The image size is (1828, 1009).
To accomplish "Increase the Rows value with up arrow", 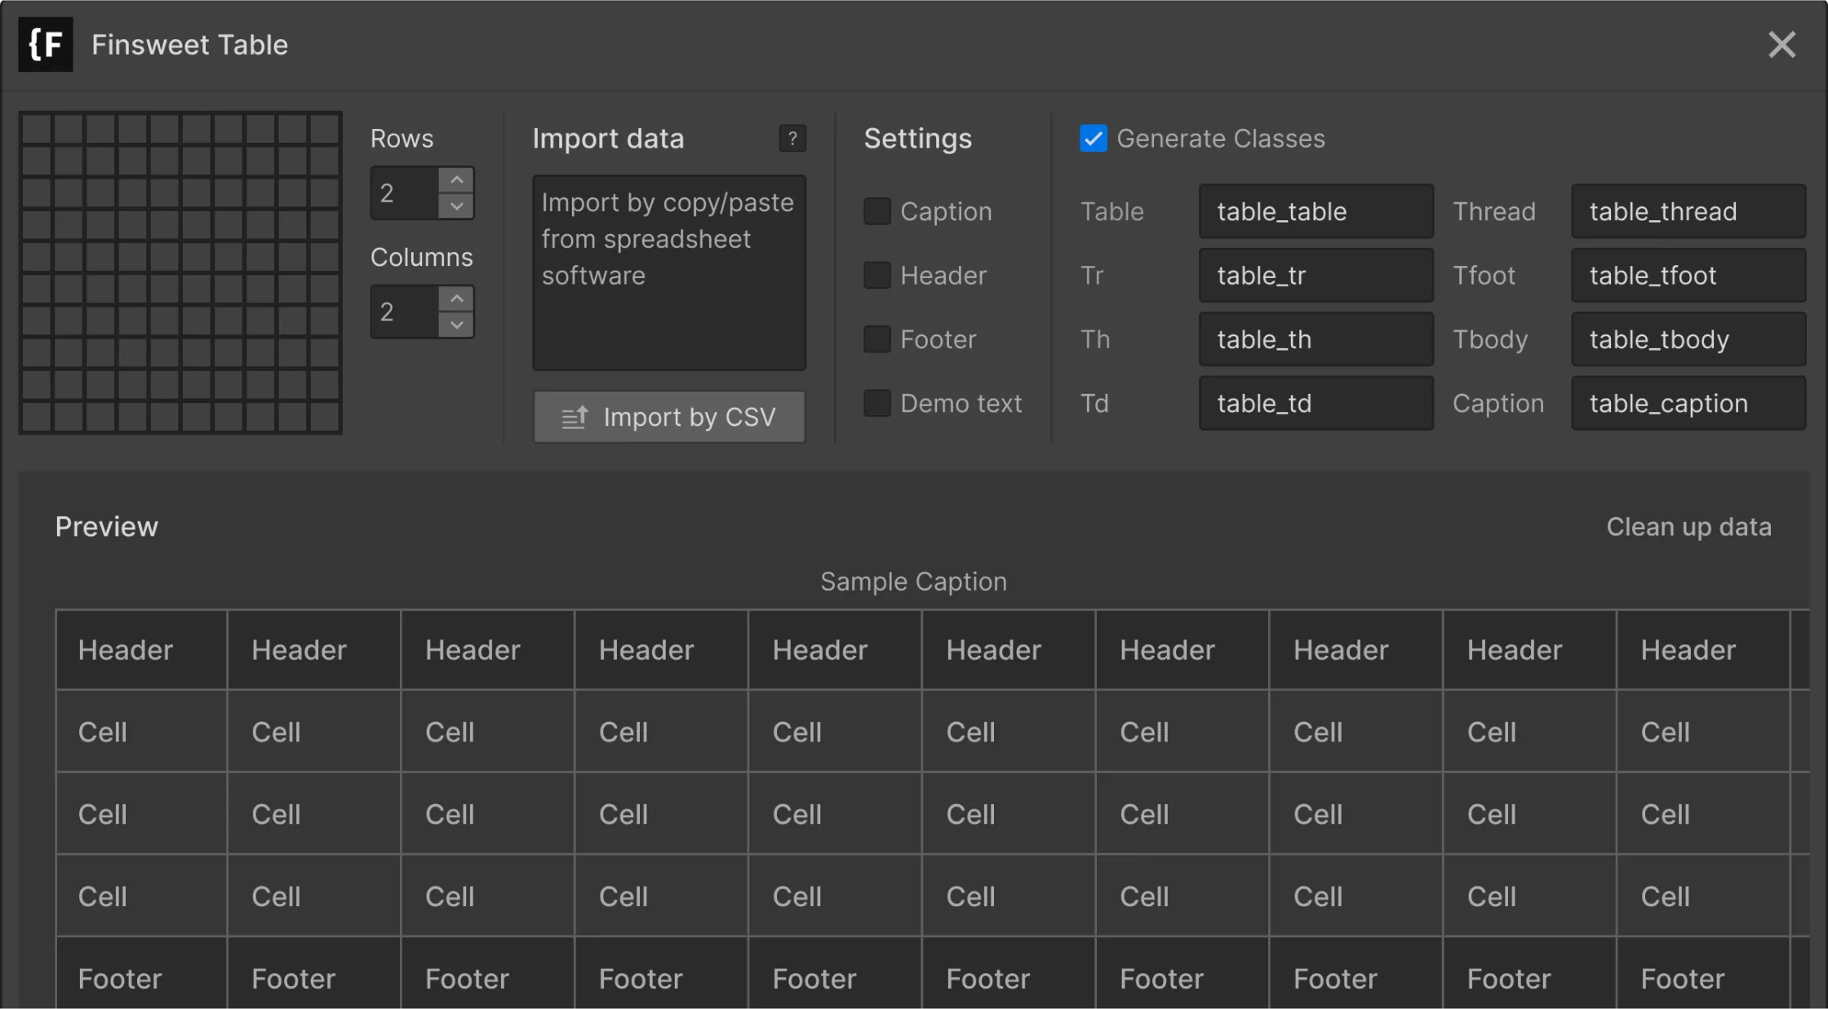I will pos(456,179).
